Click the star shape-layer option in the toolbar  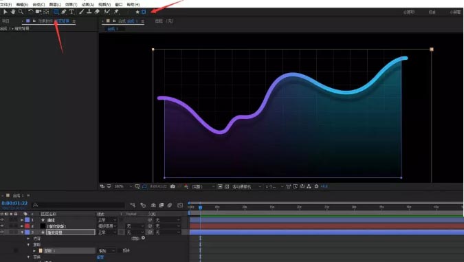coord(137,12)
